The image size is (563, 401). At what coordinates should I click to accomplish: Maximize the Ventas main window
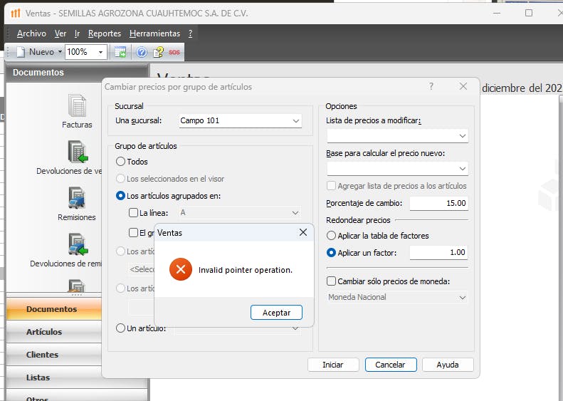pyautogui.click(x=529, y=14)
